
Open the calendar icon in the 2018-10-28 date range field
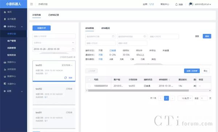73,49
